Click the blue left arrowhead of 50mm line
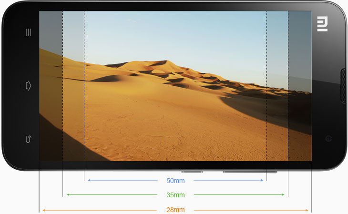The image size is (348, 214). click(89, 181)
